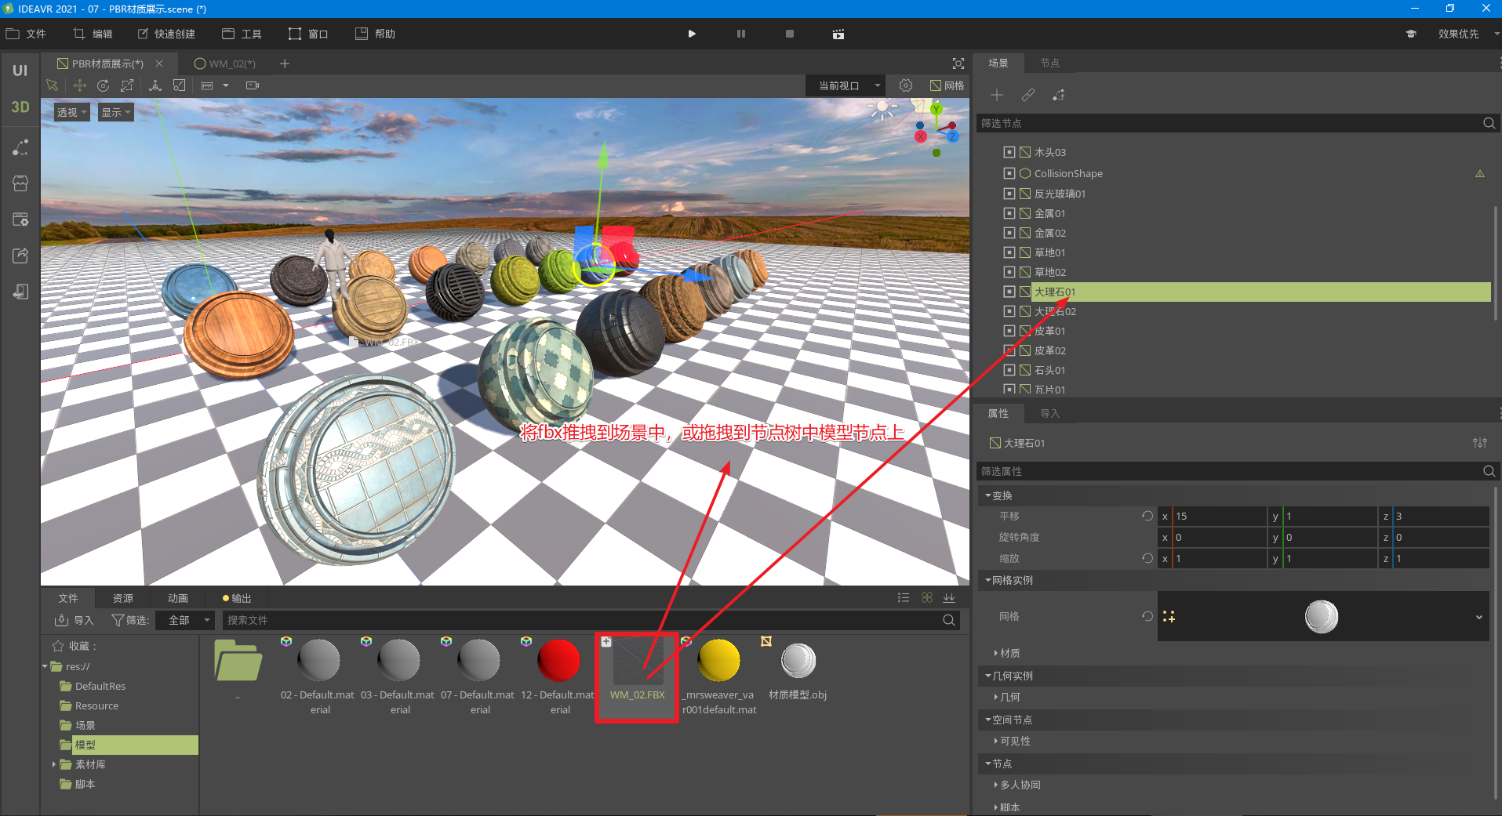The width and height of the screenshot is (1502, 816).
Task: Open the ruler tool dropdown arrow
Action: click(x=226, y=85)
